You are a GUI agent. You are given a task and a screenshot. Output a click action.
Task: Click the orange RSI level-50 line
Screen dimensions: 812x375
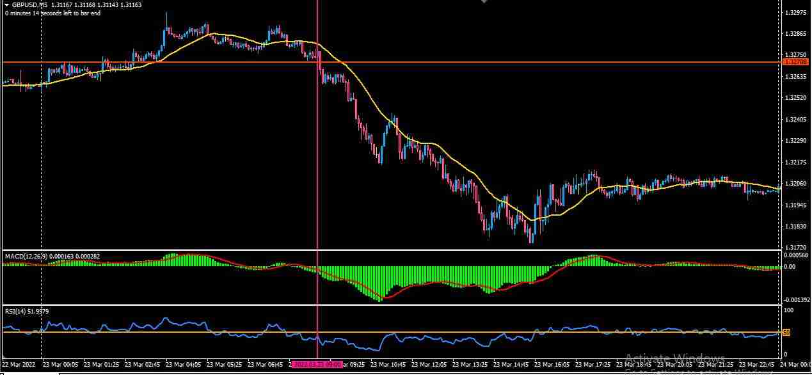(192, 331)
